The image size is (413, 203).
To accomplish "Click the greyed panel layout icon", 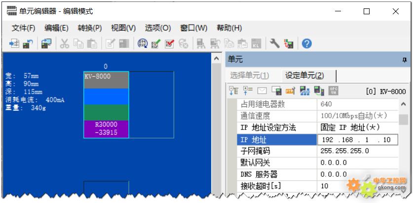I will 124,44.
